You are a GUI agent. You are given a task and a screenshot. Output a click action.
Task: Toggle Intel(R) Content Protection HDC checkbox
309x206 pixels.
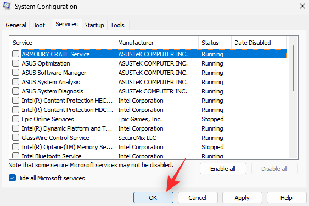(x=15, y=109)
